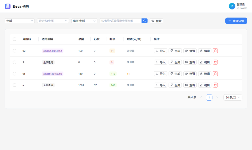The image size is (252, 150).
Task: Click shop tag pdd45433160960
Action: click(53, 74)
